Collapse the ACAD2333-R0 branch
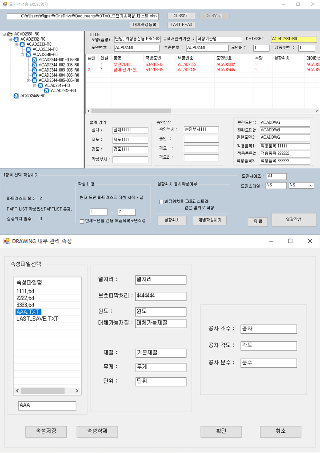This screenshot has height=453, width=320. click(16, 44)
